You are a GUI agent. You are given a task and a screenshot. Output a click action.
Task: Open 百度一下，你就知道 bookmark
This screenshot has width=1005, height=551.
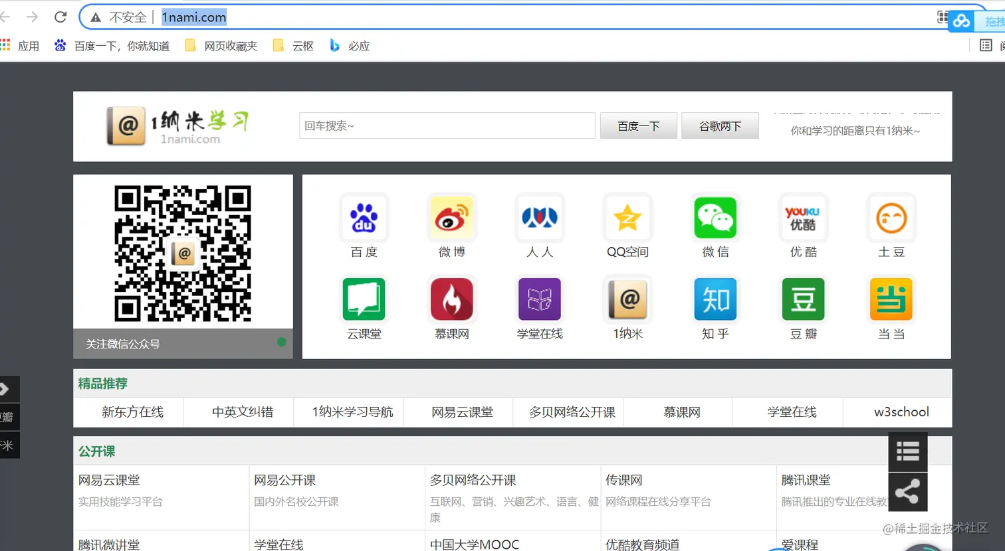[x=112, y=46]
